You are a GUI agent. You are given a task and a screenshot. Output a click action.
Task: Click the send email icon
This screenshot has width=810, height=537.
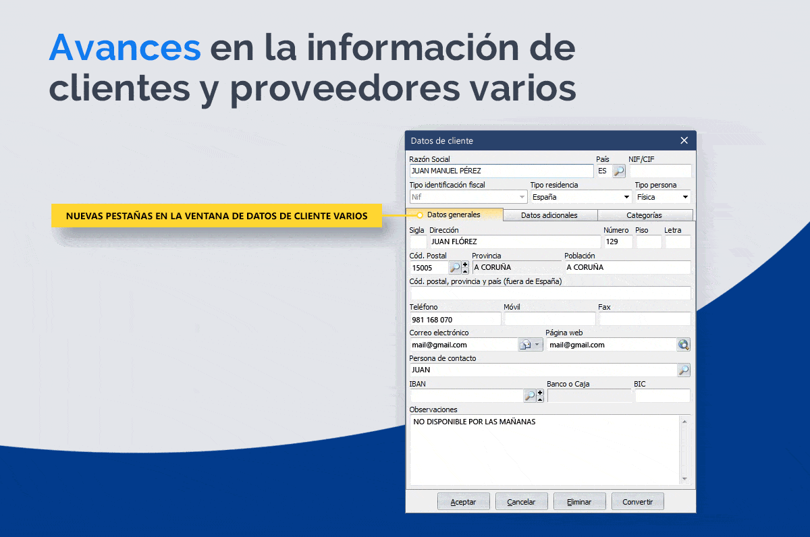pos(525,345)
